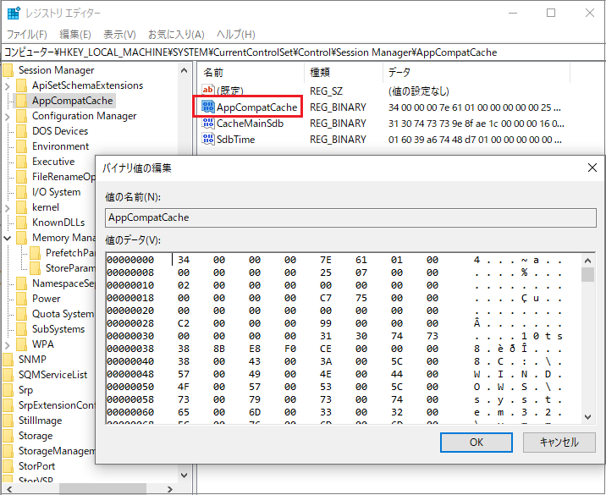Click tree pane horizontal scroll right arrow
This screenshot has width=606, height=495.
point(170,489)
